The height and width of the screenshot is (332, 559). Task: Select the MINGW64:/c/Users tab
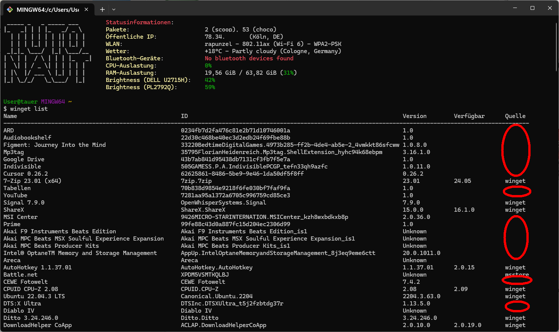48,9
